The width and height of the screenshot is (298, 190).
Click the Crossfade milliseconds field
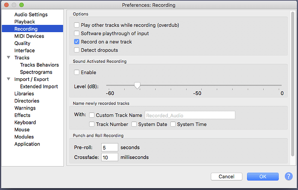click(109, 157)
